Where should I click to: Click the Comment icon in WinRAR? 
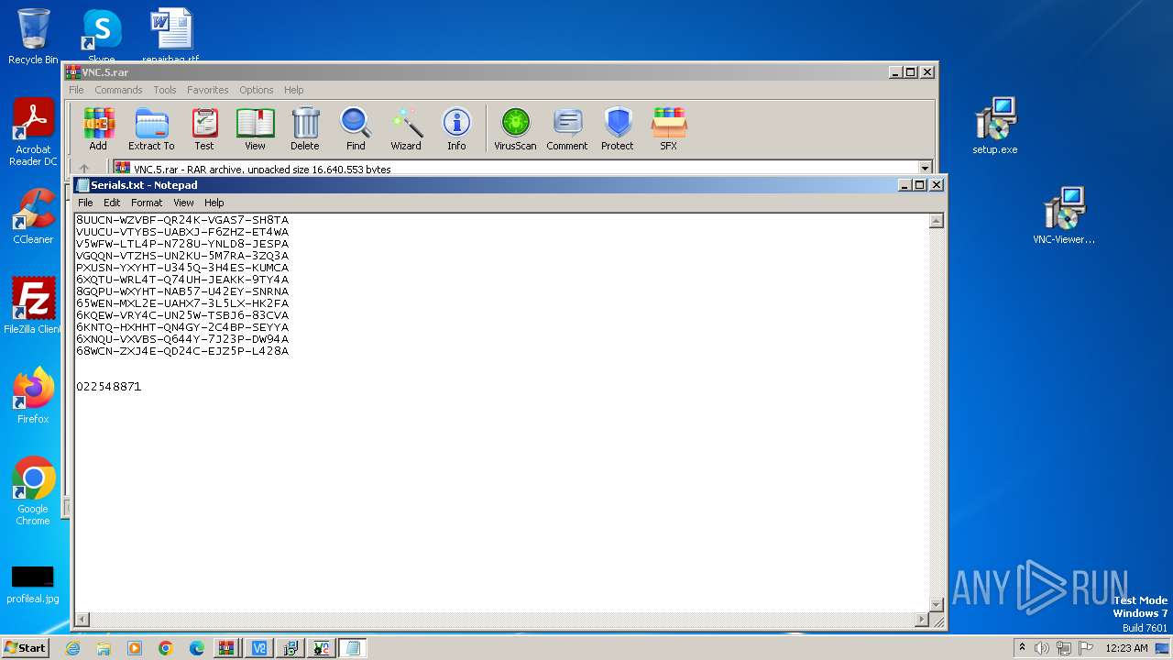567,128
